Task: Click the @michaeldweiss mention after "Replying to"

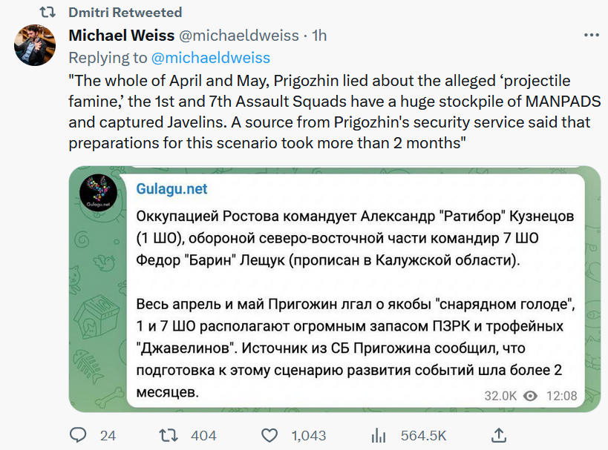Action: pos(211,58)
